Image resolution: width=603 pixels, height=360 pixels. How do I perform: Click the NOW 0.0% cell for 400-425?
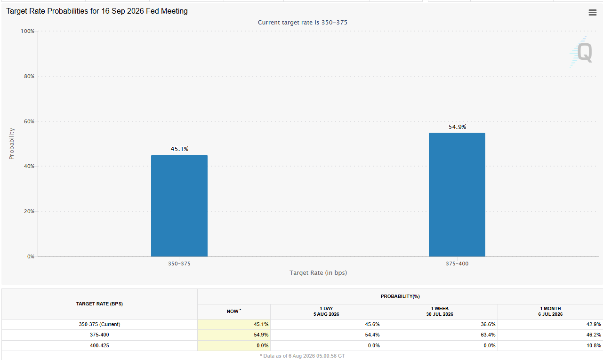(234, 345)
